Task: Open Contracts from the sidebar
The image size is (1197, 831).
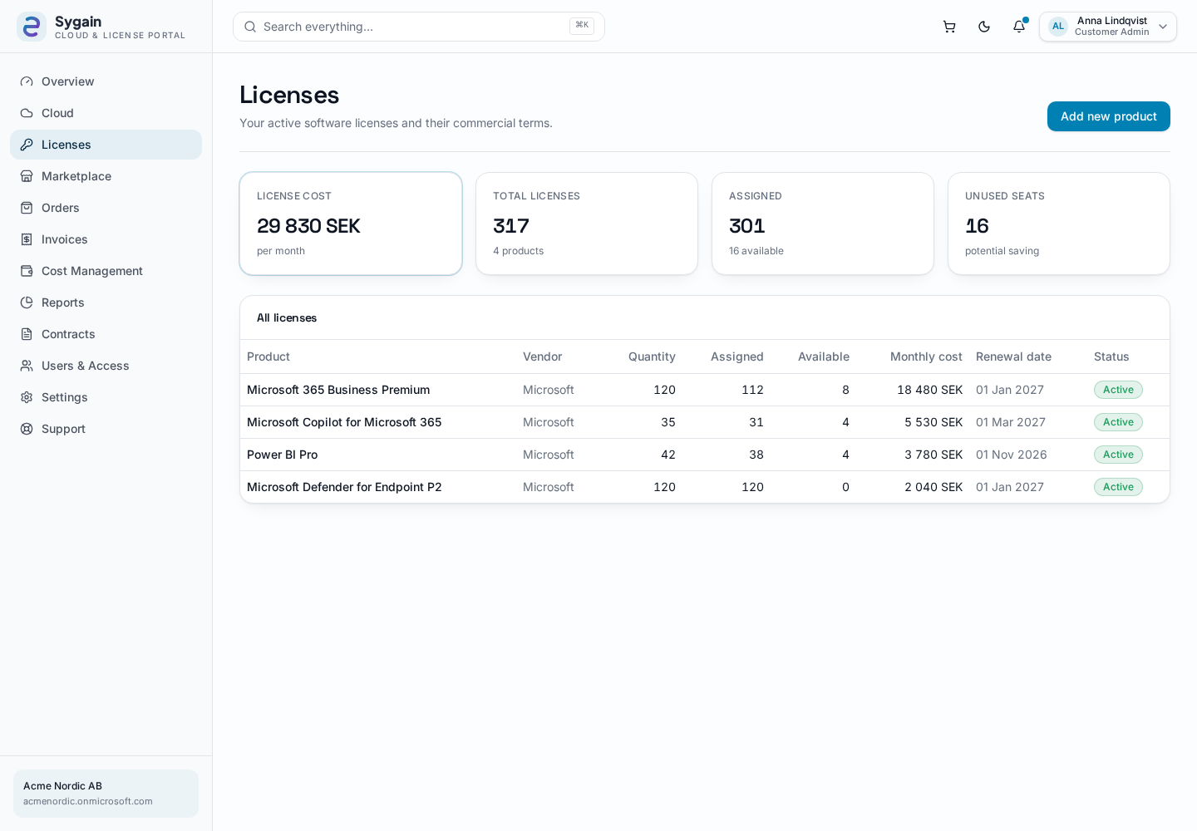Action: pyautogui.click(x=106, y=334)
